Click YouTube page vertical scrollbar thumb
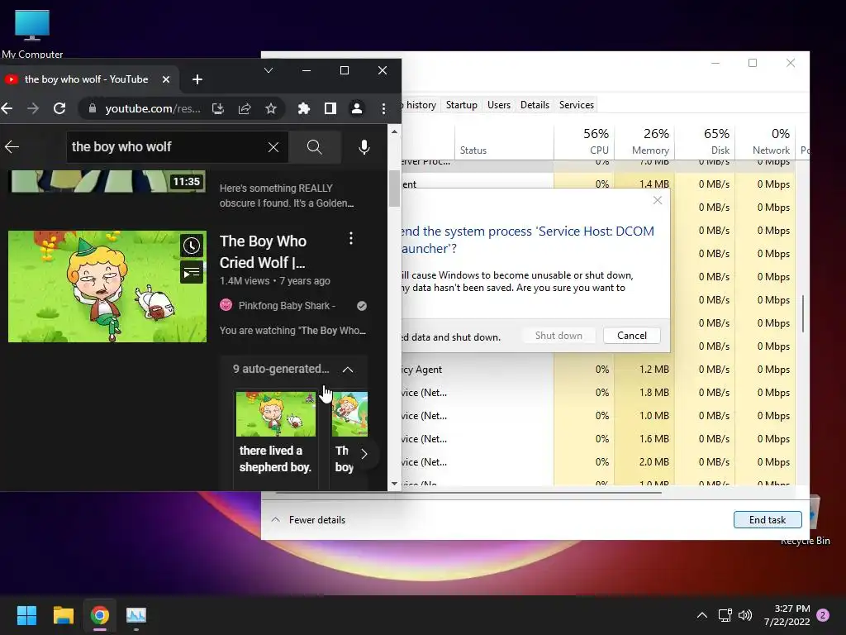Screen dimensions: 846x635 [394, 189]
